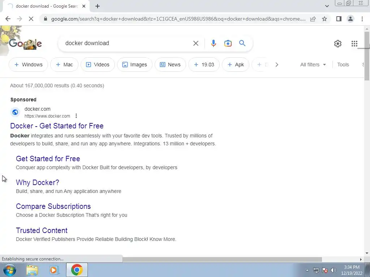Open the Action Center flag icon
Viewport: 370px width, 277px height.
click(x=325, y=270)
